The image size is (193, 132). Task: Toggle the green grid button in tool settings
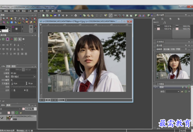(x=15, y=39)
